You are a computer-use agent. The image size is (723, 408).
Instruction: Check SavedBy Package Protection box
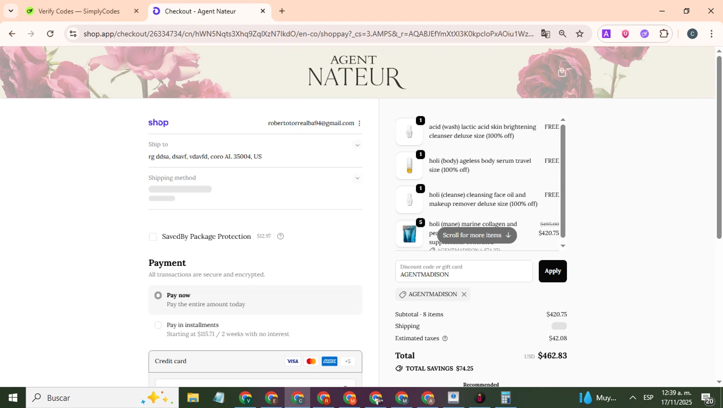pos(153,237)
